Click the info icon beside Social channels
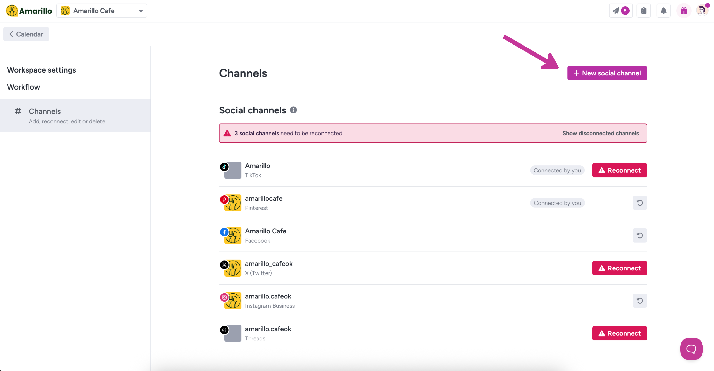This screenshot has width=714, height=371. coord(293,110)
